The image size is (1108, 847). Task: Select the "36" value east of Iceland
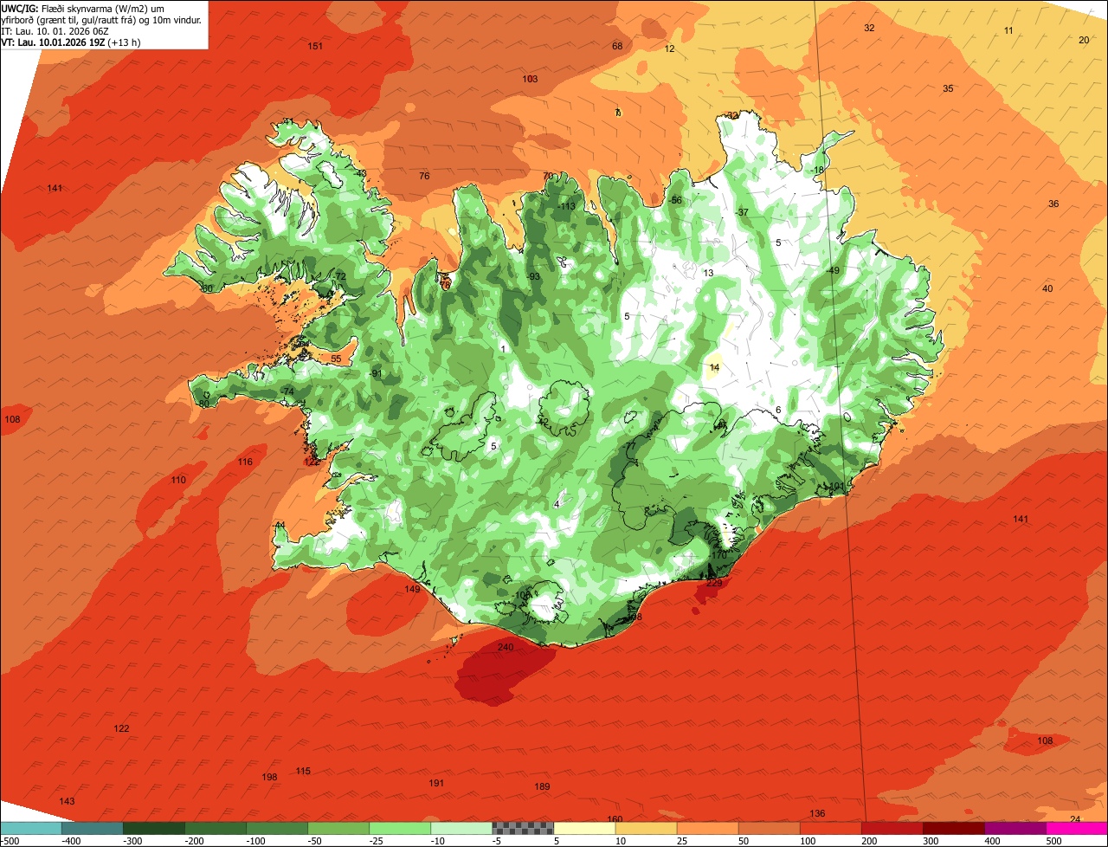pyautogui.click(x=1053, y=204)
